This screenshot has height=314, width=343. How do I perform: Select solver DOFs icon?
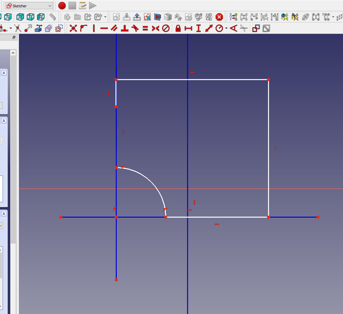tap(233, 17)
